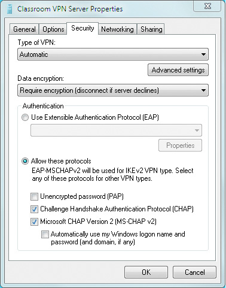Image resolution: width=226 pixels, height=288 pixels.
Task: Confirm settings with the OK button
Action: 146,272
